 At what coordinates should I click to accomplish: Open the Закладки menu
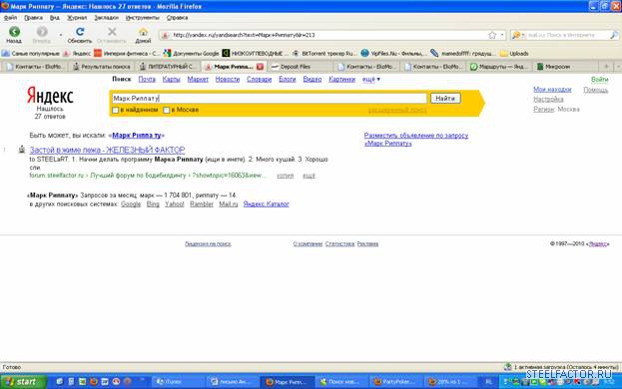[x=106, y=18]
